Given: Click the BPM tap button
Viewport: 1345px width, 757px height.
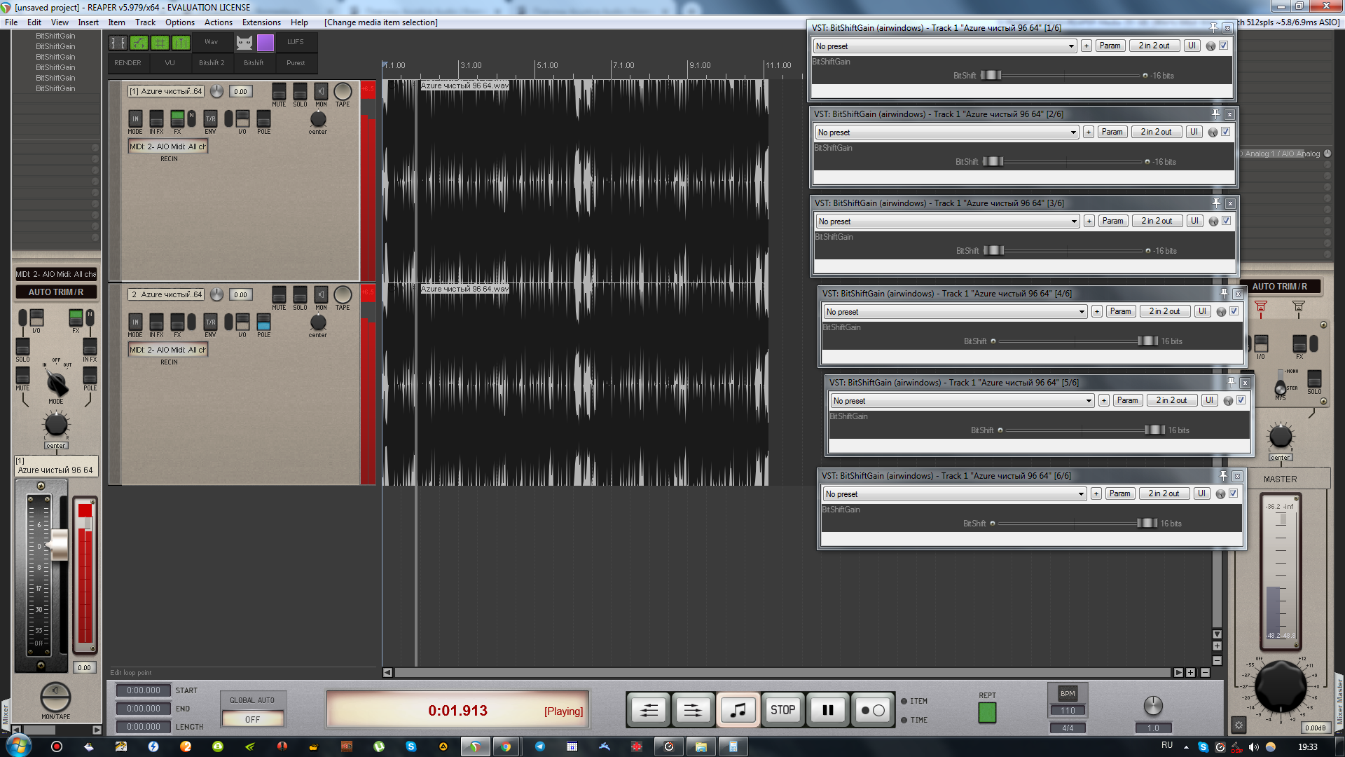Looking at the screenshot, I should click(x=1068, y=693).
